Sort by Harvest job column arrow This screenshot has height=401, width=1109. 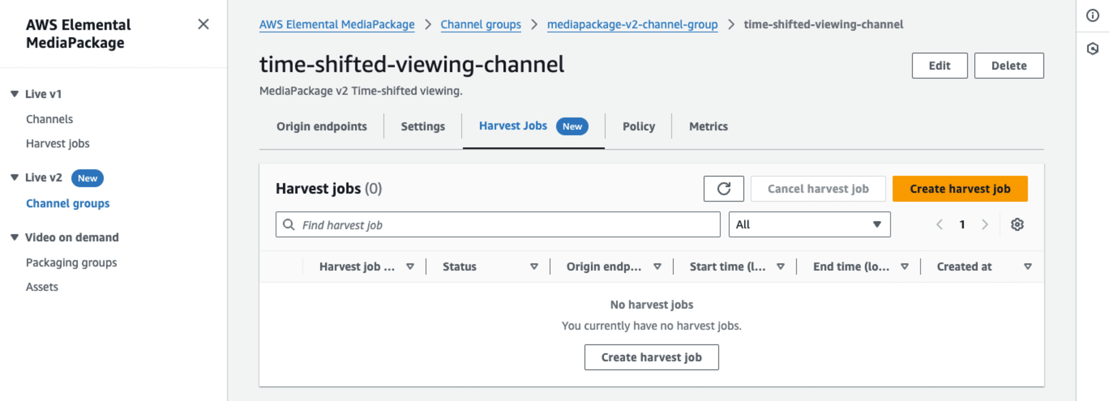(x=410, y=266)
